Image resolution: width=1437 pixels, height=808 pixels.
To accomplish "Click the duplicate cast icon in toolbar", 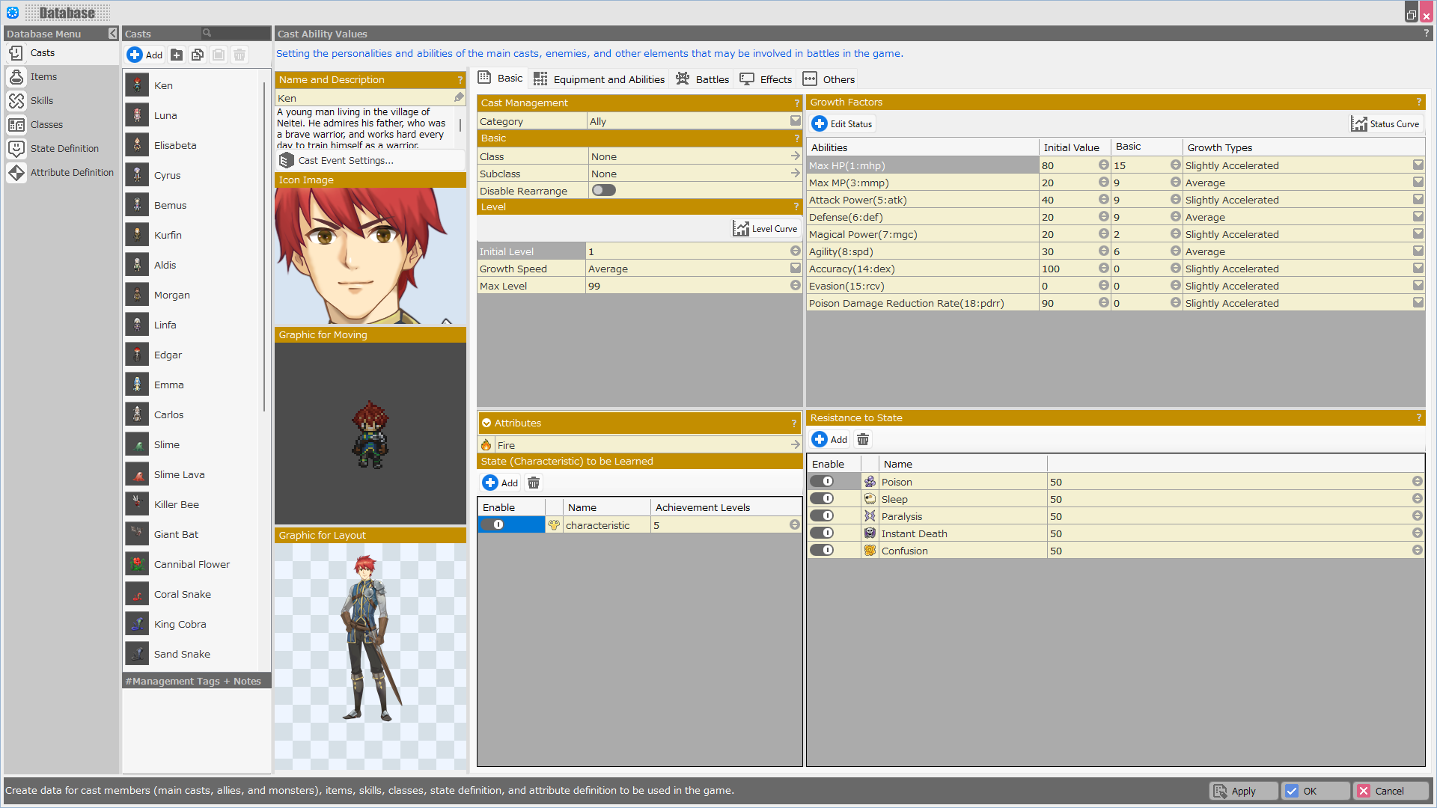I will pyautogui.click(x=198, y=55).
